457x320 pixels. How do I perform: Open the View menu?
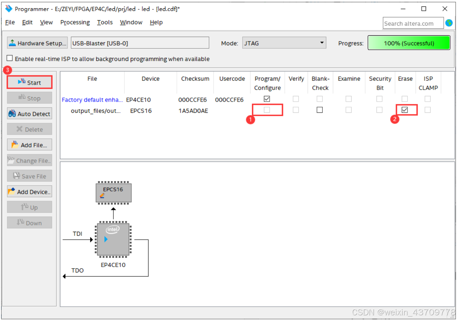click(x=46, y=22)
